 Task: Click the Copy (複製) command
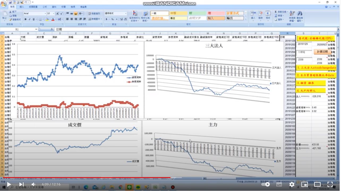pos(13,16)
